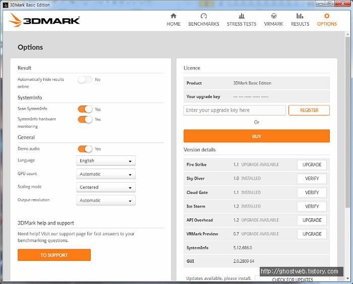
Task: Click the Cloud Gate row label
Action: pos(197,192)
